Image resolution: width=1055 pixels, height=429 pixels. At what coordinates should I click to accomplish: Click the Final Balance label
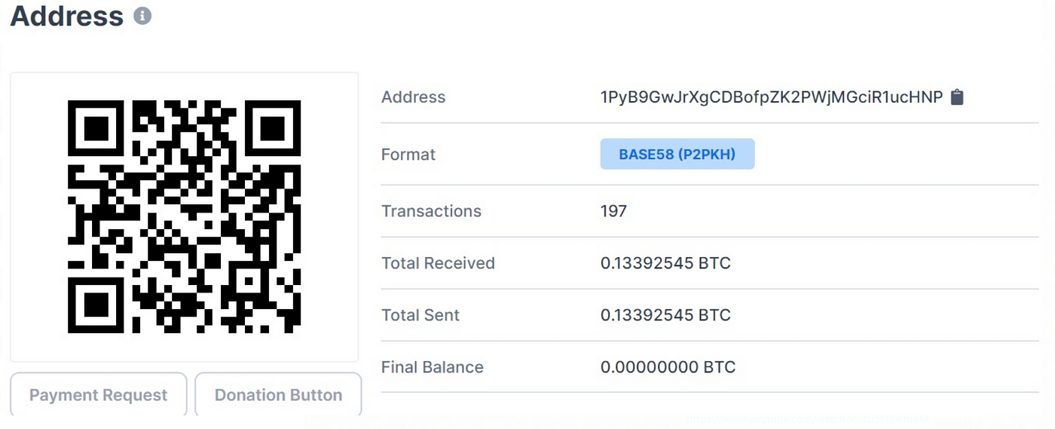click(433, 367)
